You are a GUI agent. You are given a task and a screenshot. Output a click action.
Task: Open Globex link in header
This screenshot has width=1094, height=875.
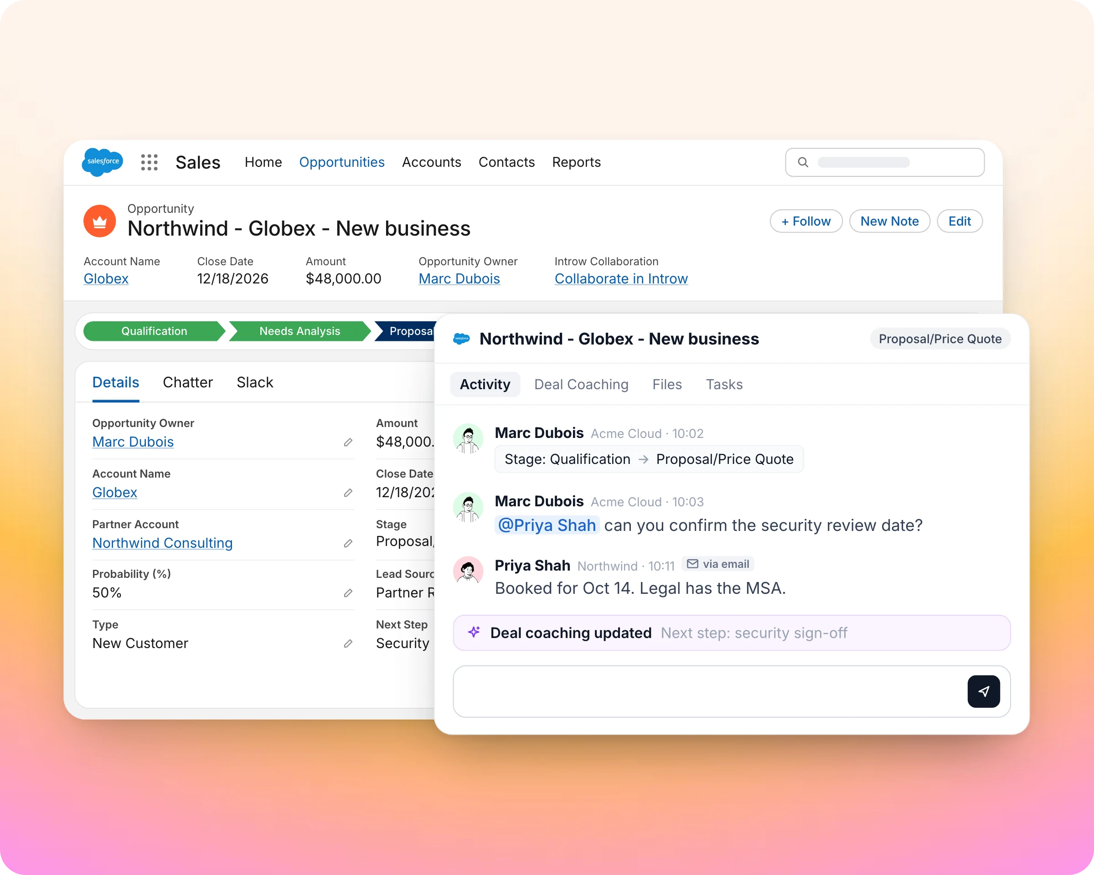(x=106, y=279)
